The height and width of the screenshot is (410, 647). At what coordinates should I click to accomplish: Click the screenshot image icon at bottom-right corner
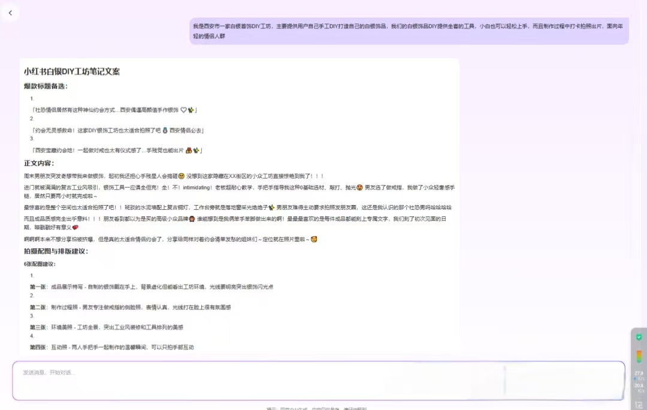coord(639,403)
